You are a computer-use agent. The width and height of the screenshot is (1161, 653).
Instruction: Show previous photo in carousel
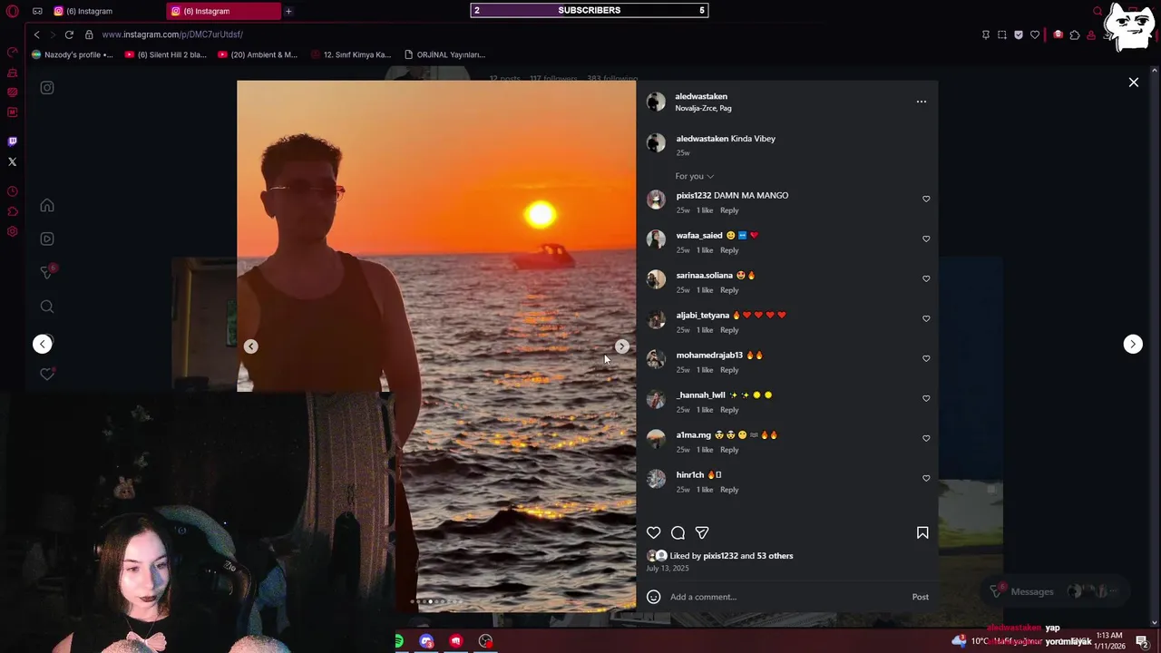251,346
